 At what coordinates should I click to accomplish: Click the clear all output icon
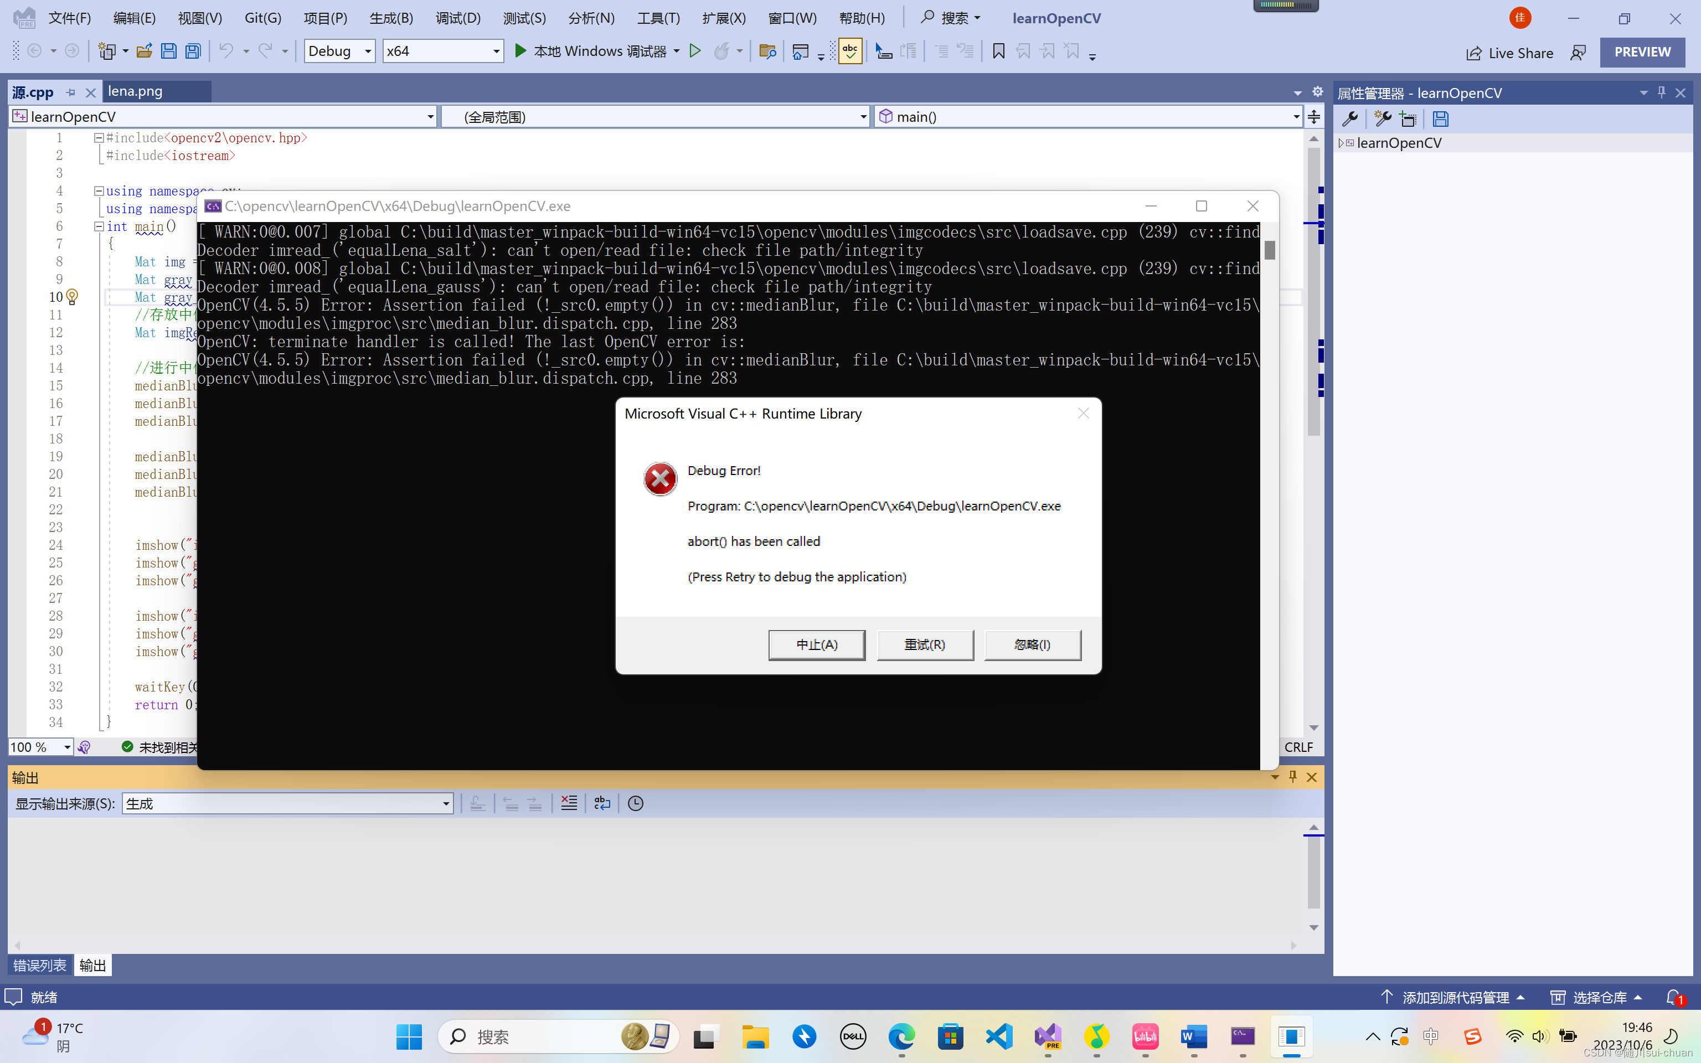coord(569,803)
